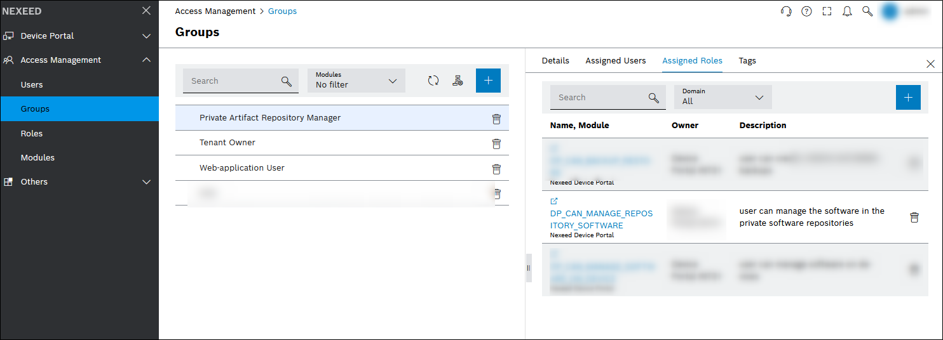Click the blue add group plus button

pyautogui.click(x=488, y=81)
